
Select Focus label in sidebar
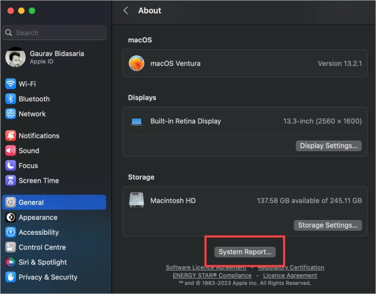(x=28, y=165)
